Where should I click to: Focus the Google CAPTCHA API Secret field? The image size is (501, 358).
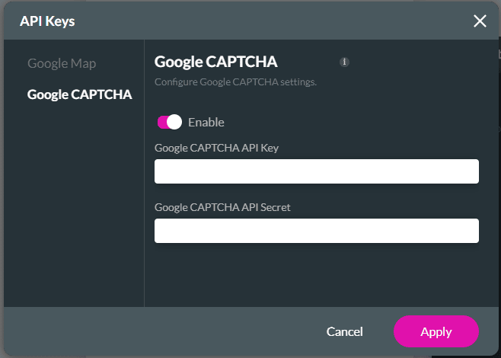click(316, 231)
